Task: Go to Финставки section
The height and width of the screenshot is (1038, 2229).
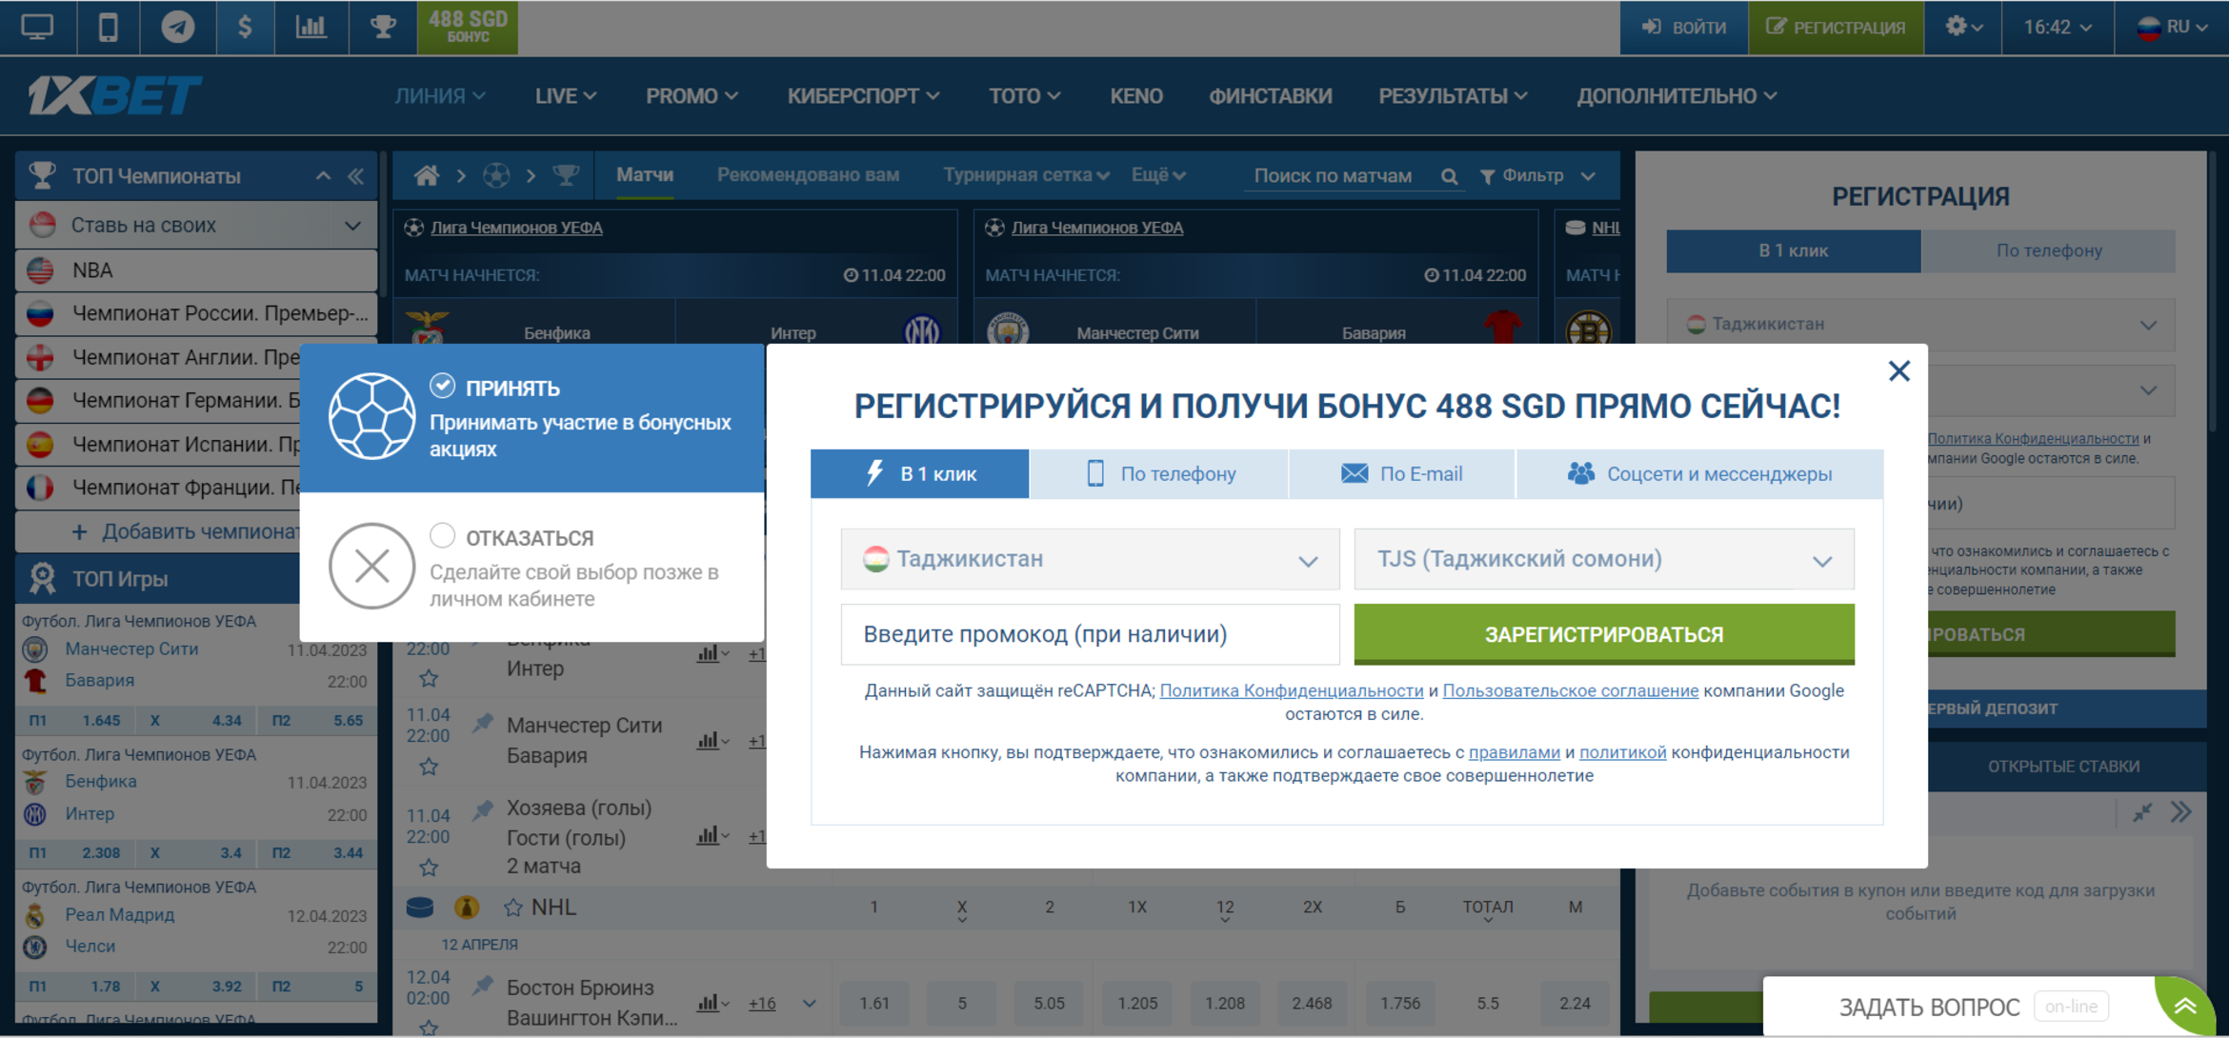Action: point(1270,96)
